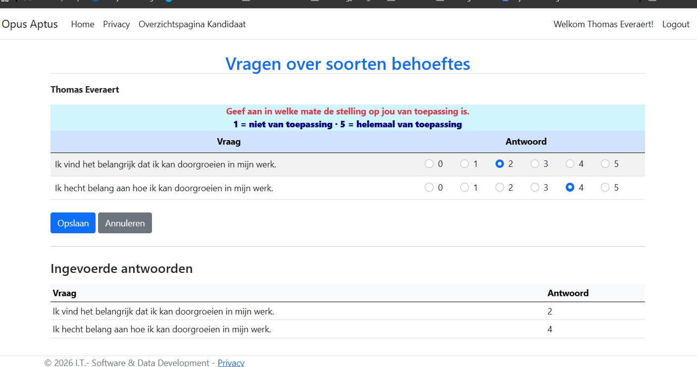697x367 pixels.
Task: Click 'Ik hecht belang' row under Ingevoerde antwoorden
Action: tap(348, 329)
